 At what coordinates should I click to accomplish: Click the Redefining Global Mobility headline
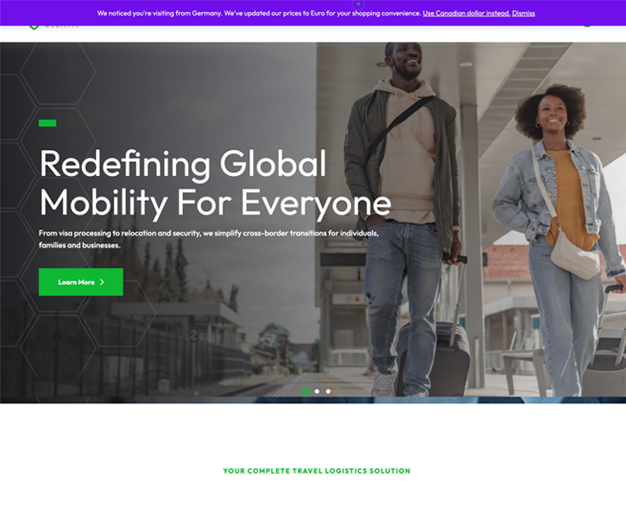pyautogui.click(x=215, y=183)
